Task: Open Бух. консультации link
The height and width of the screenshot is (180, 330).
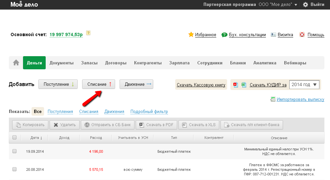Action: pyautogui.click(x=247, y=35)
